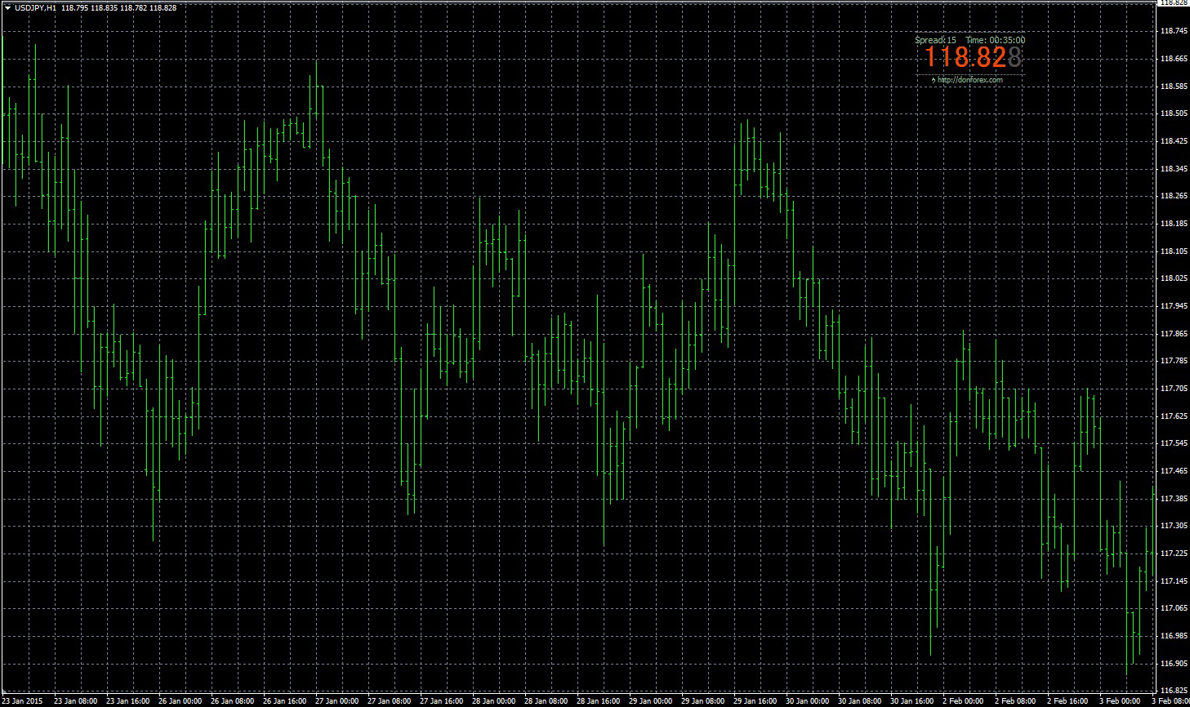Click the 117.705 level on price scale

click(1173, 389)
